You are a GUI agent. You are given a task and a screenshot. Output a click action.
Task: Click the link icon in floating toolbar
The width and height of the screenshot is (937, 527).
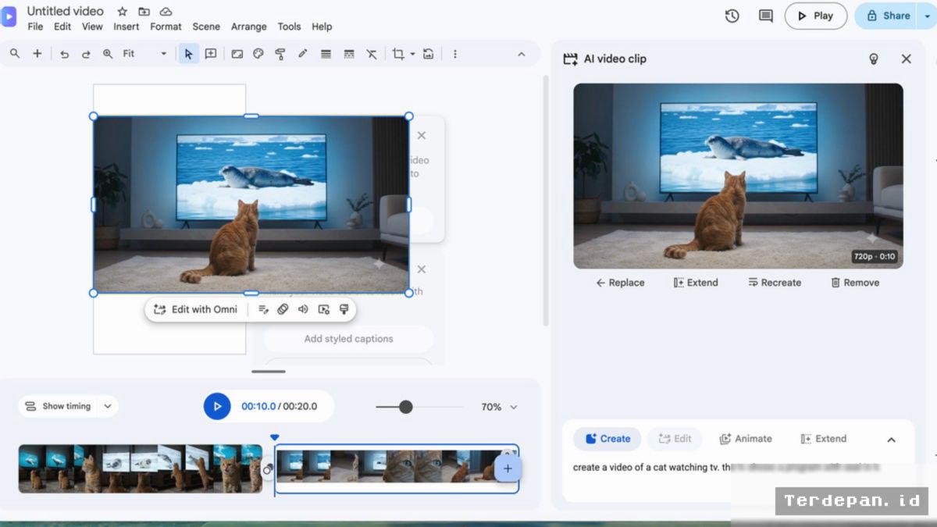283,309
